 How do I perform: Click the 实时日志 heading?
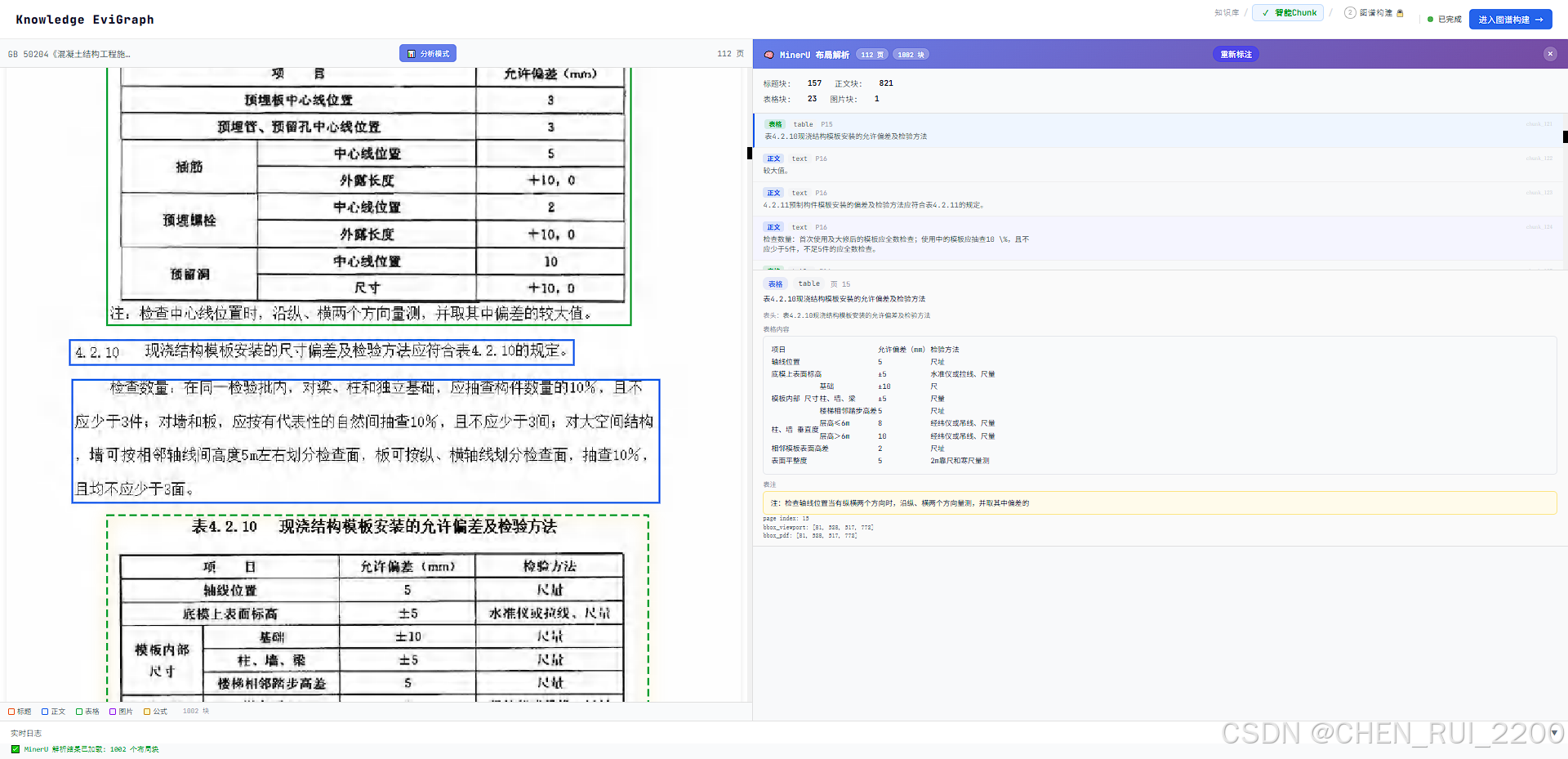[x=26, y=734]
